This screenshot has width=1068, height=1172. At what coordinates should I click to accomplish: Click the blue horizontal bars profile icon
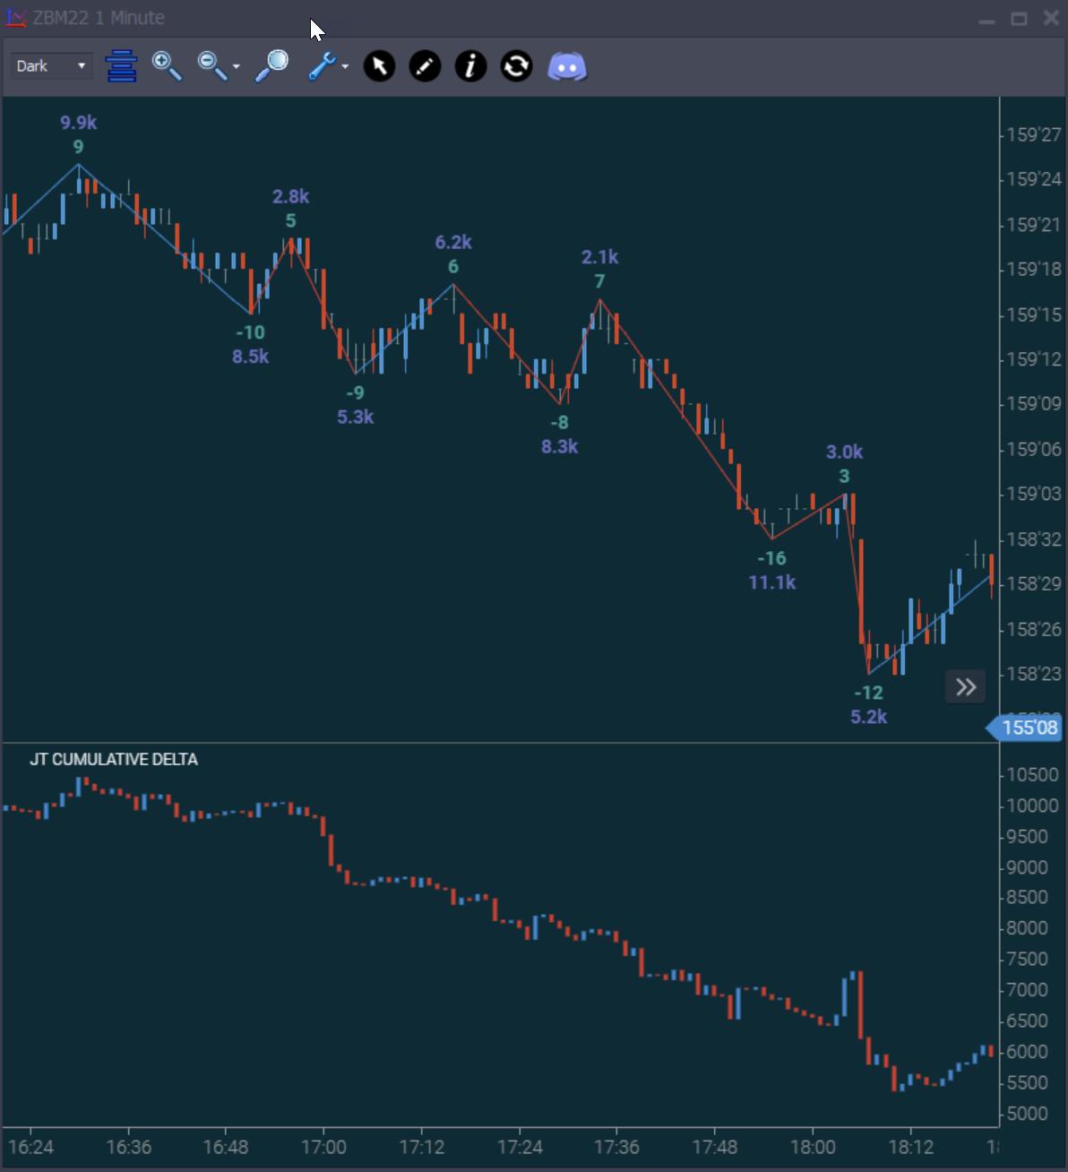[x=121, y=66]
